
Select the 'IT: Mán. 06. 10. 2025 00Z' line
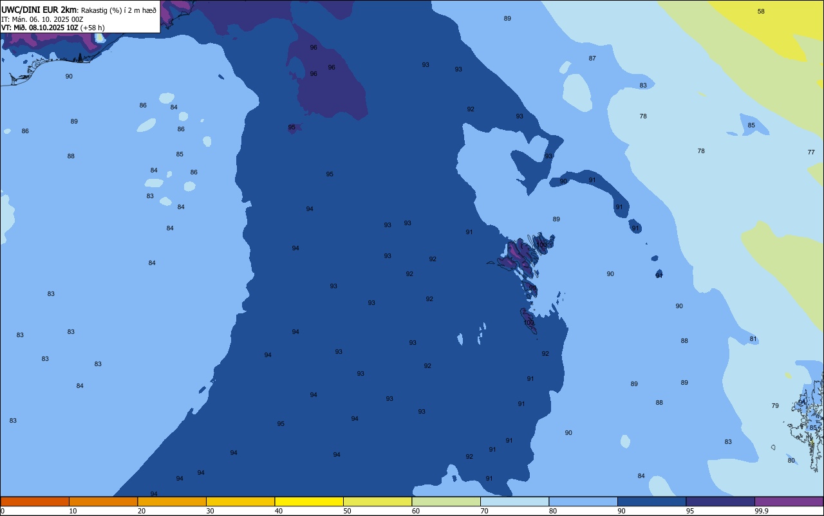42,19
